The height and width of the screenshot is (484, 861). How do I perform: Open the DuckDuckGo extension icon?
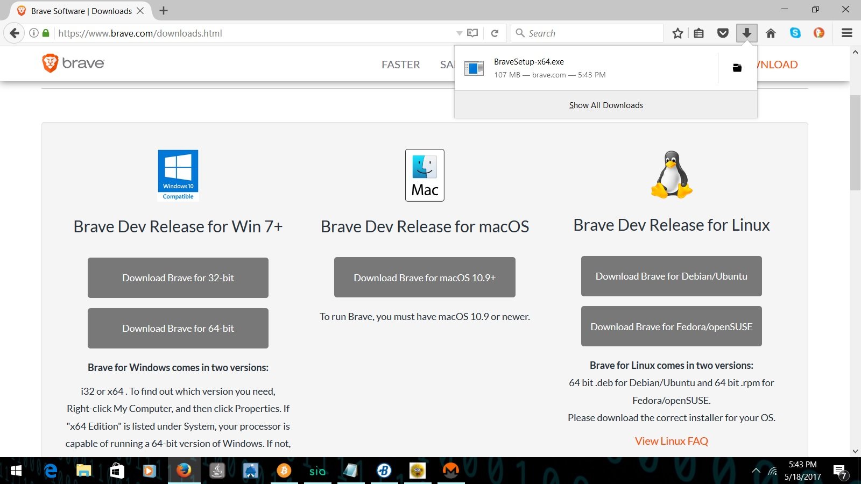click(819, 33)
